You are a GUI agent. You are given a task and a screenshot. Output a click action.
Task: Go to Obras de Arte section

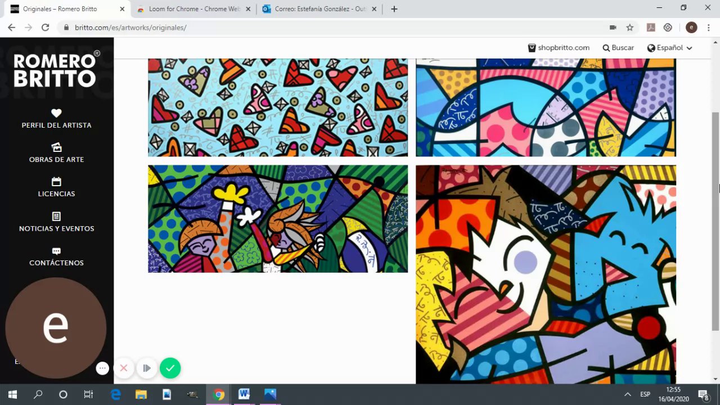click(x=56, y=160)
